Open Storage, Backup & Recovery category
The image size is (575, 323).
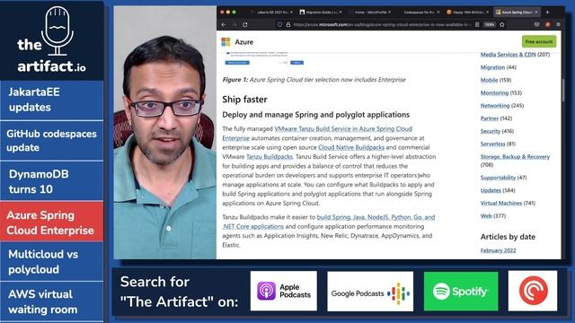click(x=515, y=157)
